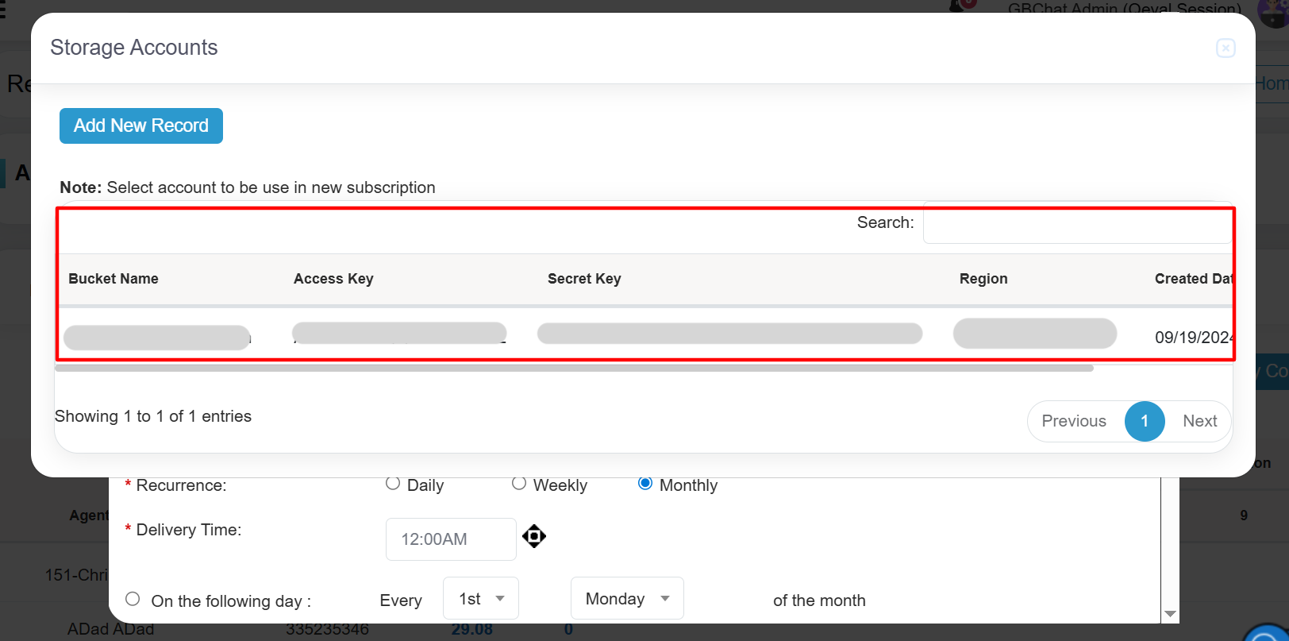Sort by the Region column header

(983, 279)
